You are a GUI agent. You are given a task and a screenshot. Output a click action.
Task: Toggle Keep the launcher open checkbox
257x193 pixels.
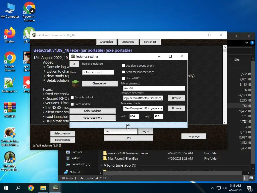click(x=123, y=72)
